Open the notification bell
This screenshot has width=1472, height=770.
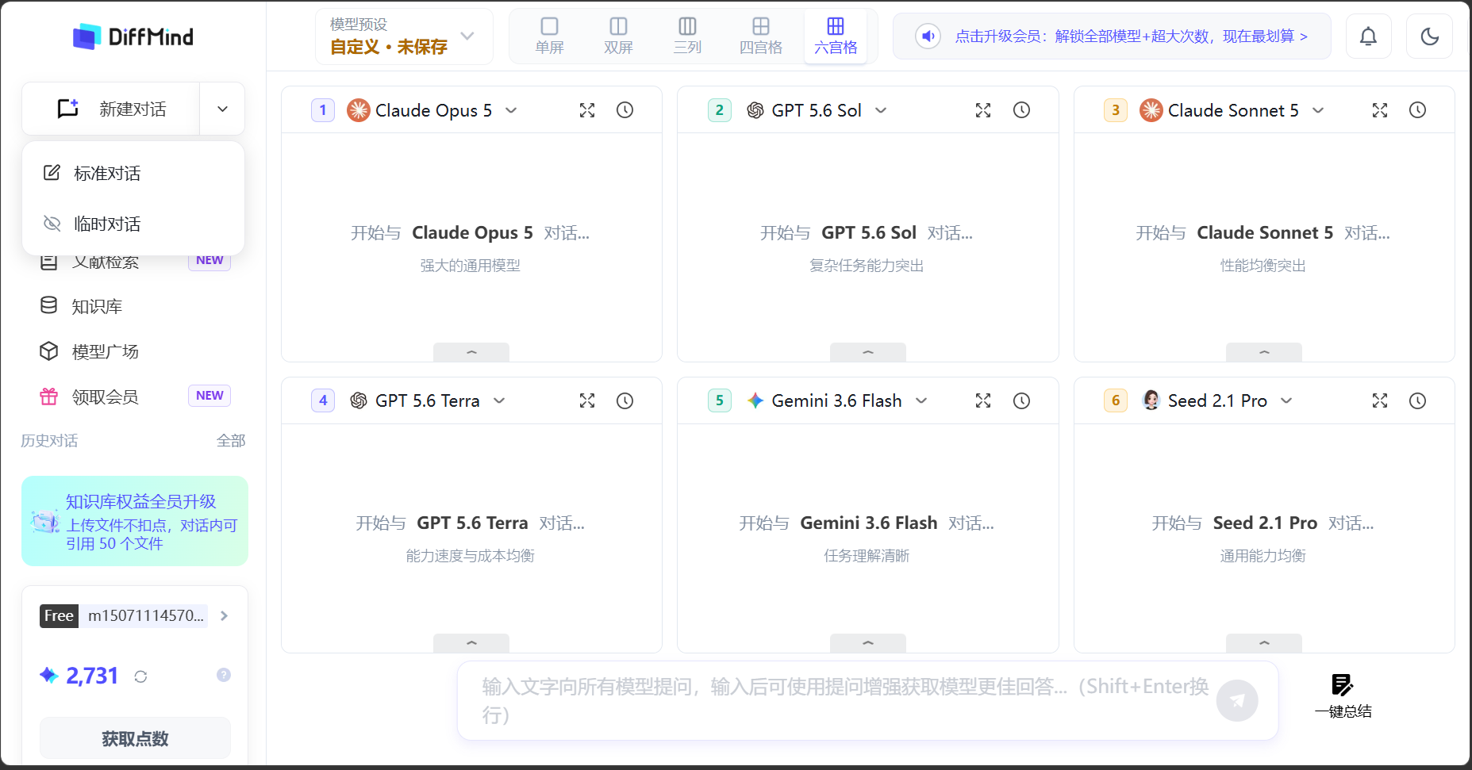click(x=1368, y=36)
